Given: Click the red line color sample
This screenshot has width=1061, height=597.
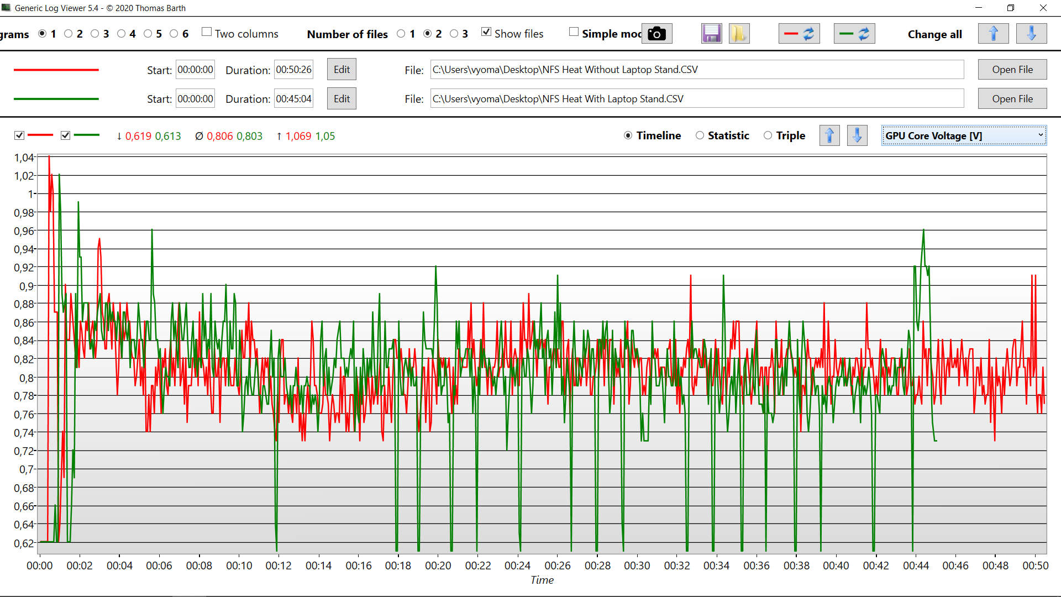Looking at the screenshot, I should pyautogui.click(x=56, y=70).
